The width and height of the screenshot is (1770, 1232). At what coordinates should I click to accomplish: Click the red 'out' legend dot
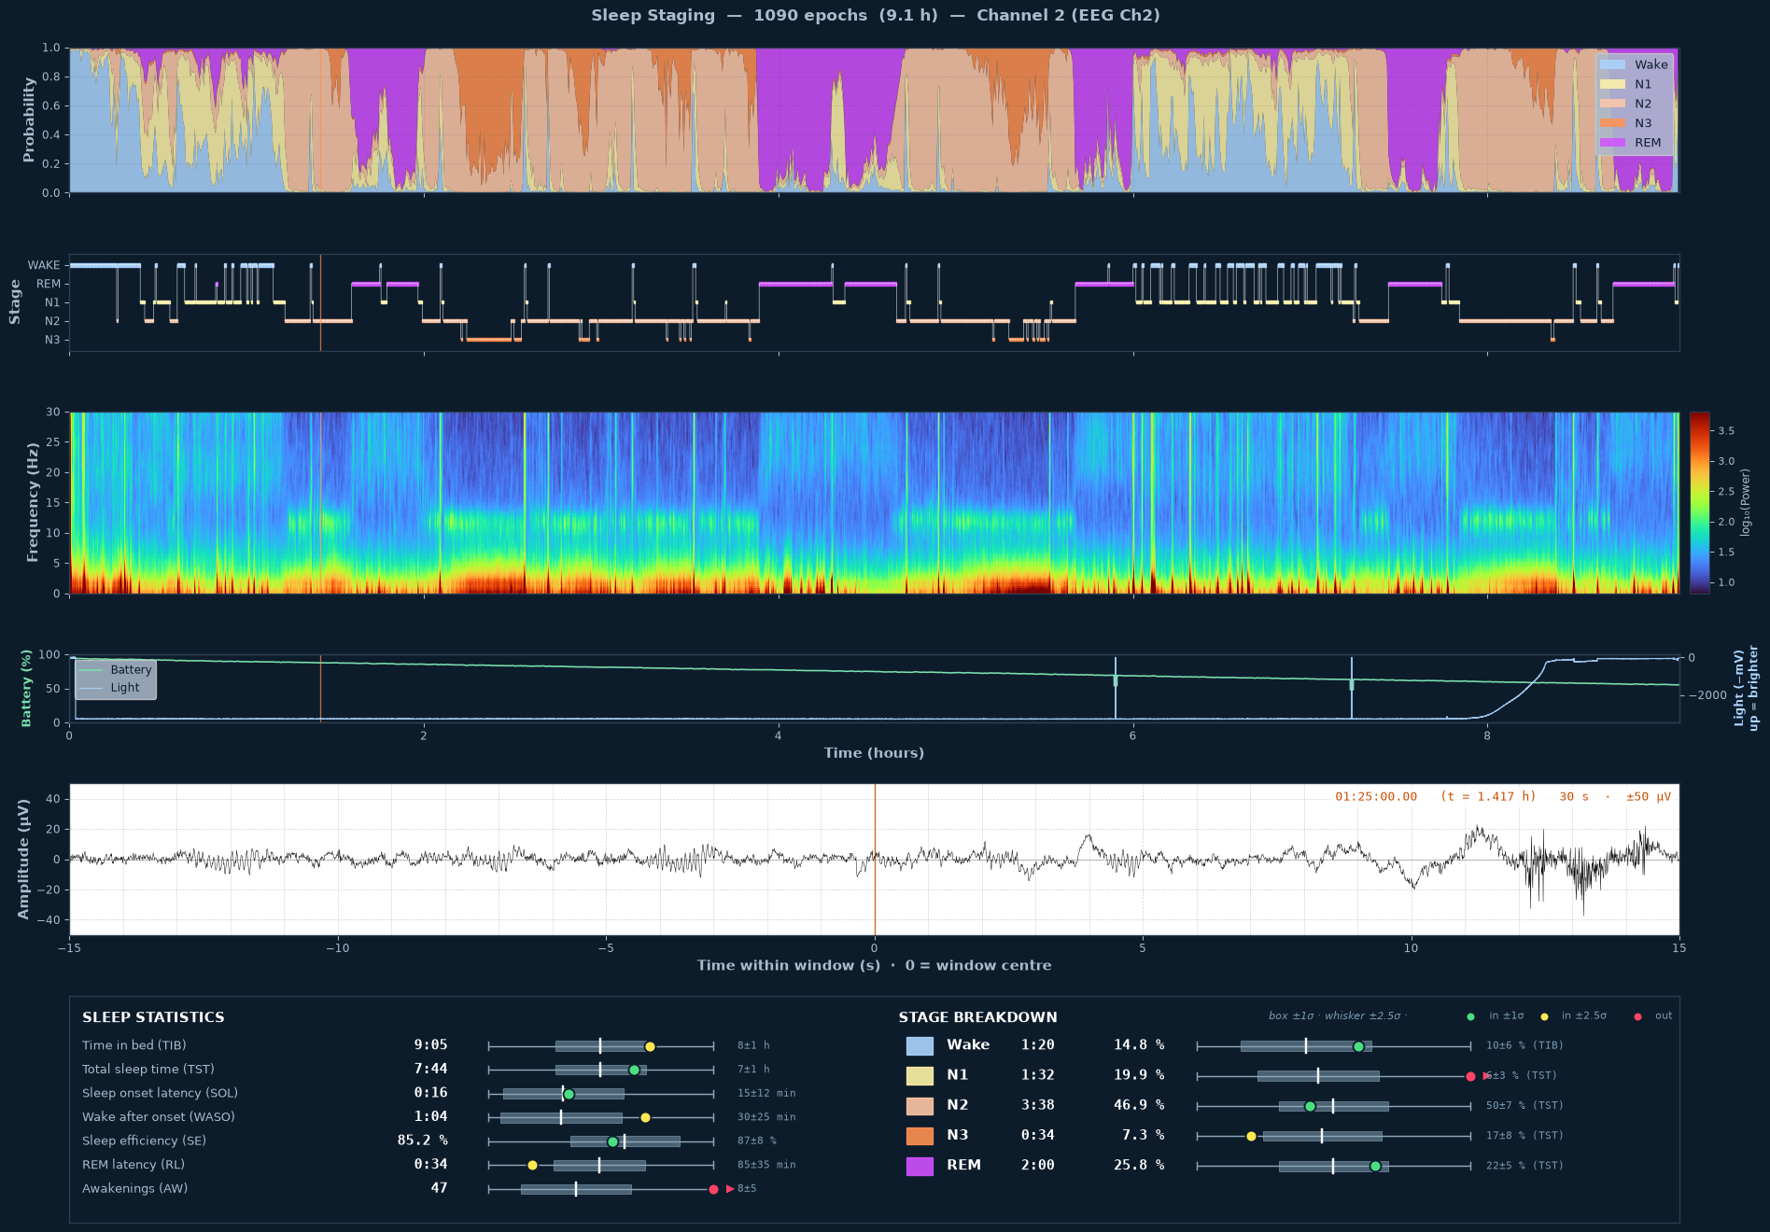(x=1637, y=1016)
